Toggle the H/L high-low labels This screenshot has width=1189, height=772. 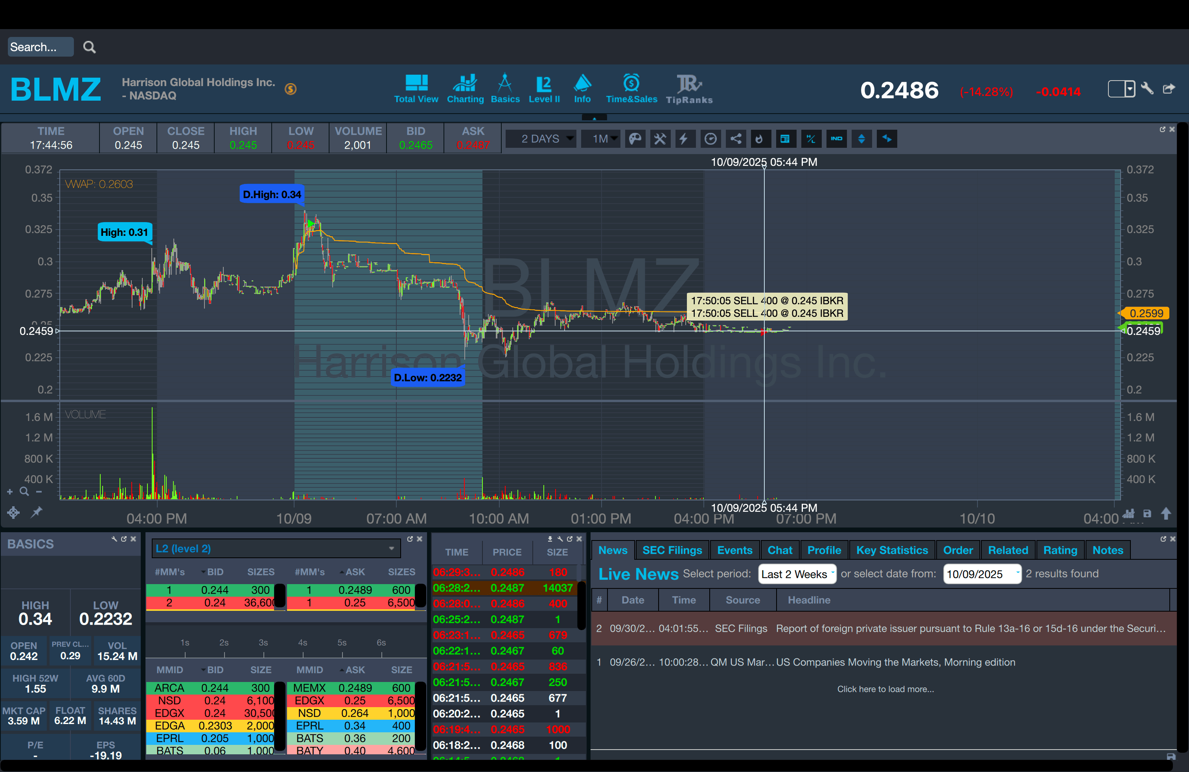[811, 139]
